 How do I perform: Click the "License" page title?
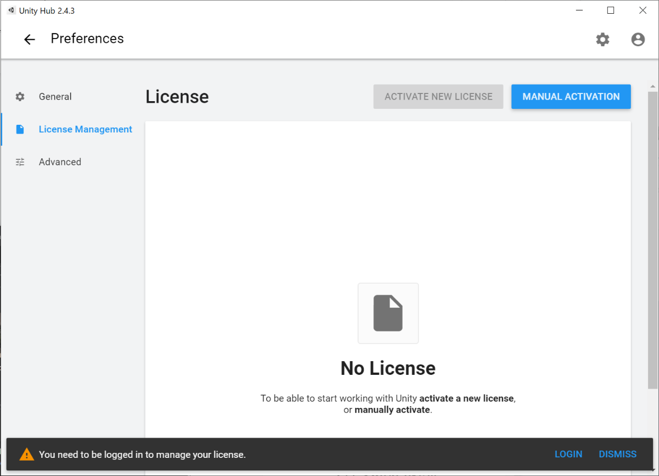click(177, 97)
